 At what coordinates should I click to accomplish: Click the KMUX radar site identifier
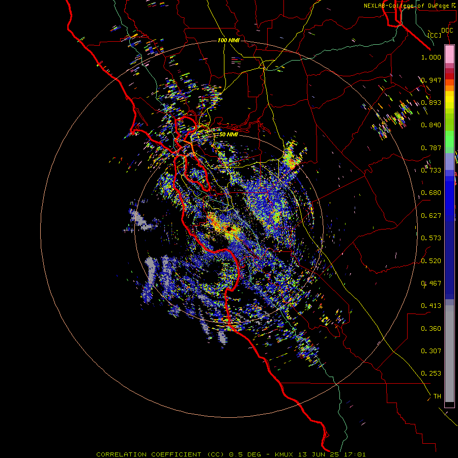point(283,454)
